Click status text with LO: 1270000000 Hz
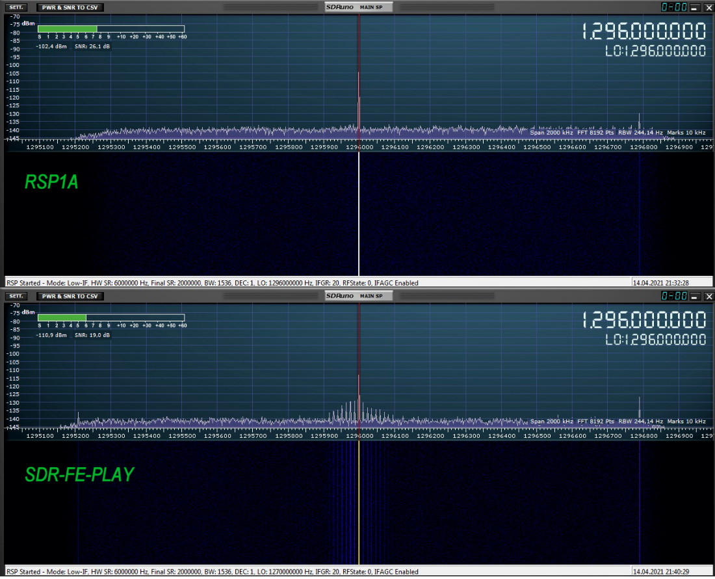Image resolution: width=715 pixels, height=579 pixels. tap(212, 572)
